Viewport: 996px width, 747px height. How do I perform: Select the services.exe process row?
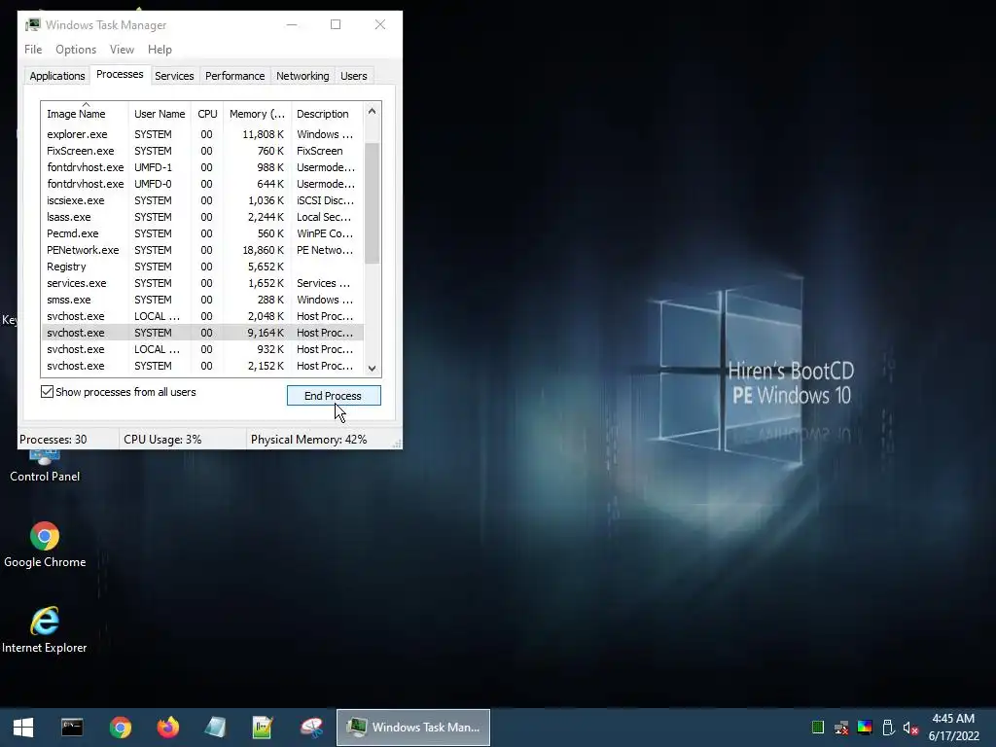click(x=202, y=283)
